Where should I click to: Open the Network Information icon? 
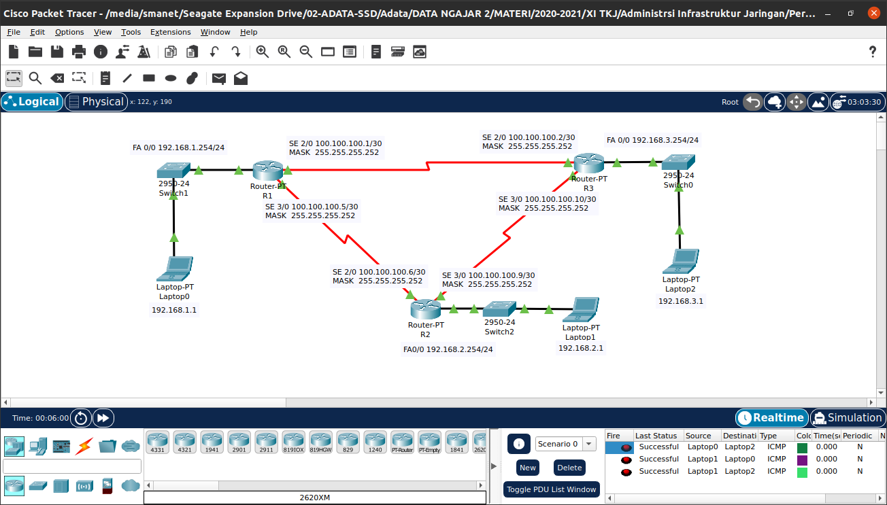(101, 52)
